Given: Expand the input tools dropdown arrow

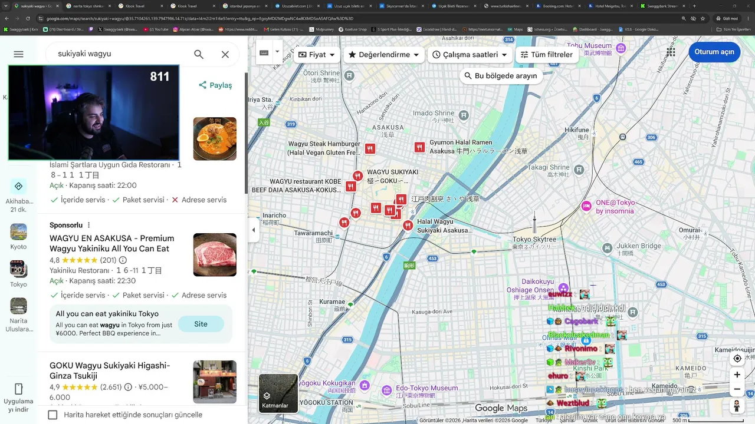Looking at the screenshot, I should coord(277,52).
